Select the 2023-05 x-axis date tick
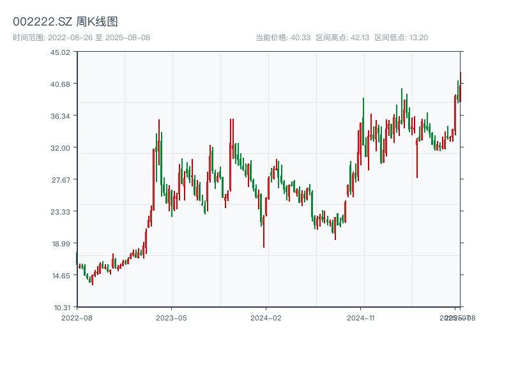 point(171,317)
